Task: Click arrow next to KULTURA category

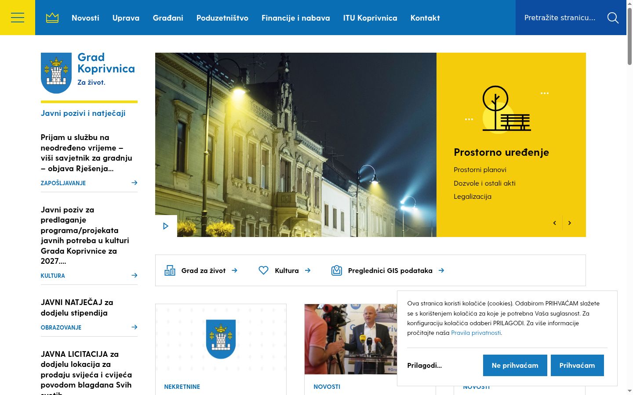Action: coord(135,275)
